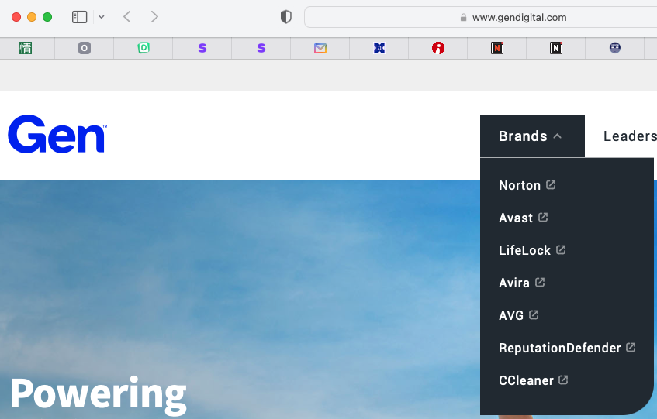
Task: Open the second purple S favicon tab
Action: [x=261, y=48]
